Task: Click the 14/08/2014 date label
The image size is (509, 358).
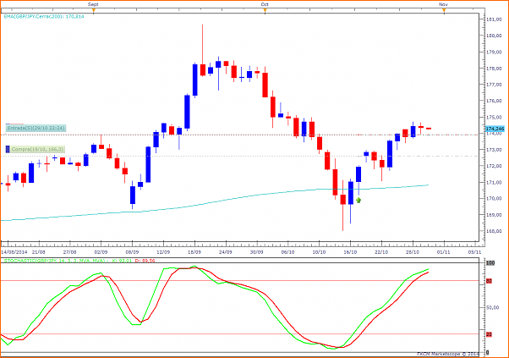Action: (x=14, y=252)
